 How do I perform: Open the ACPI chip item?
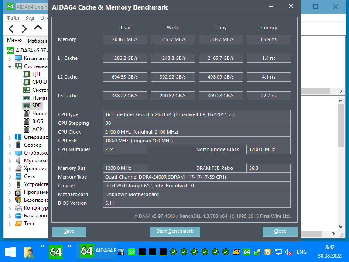[x=34, y=129]
